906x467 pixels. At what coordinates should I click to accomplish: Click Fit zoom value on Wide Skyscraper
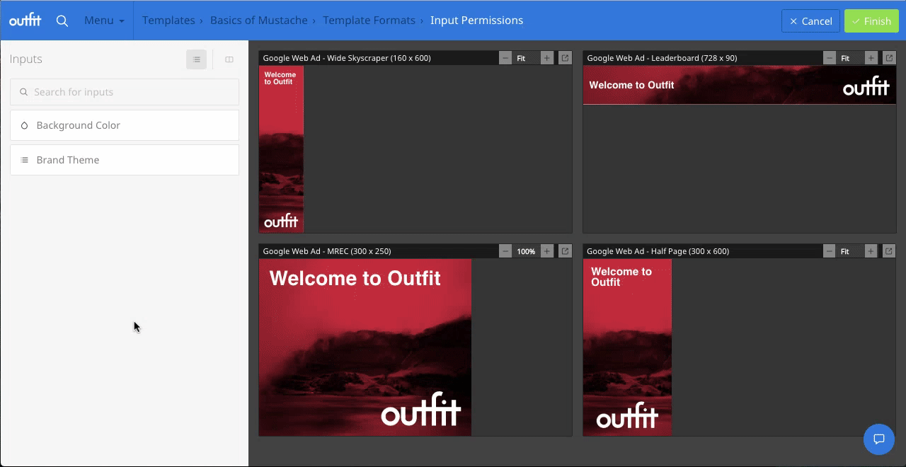(521, 59)
